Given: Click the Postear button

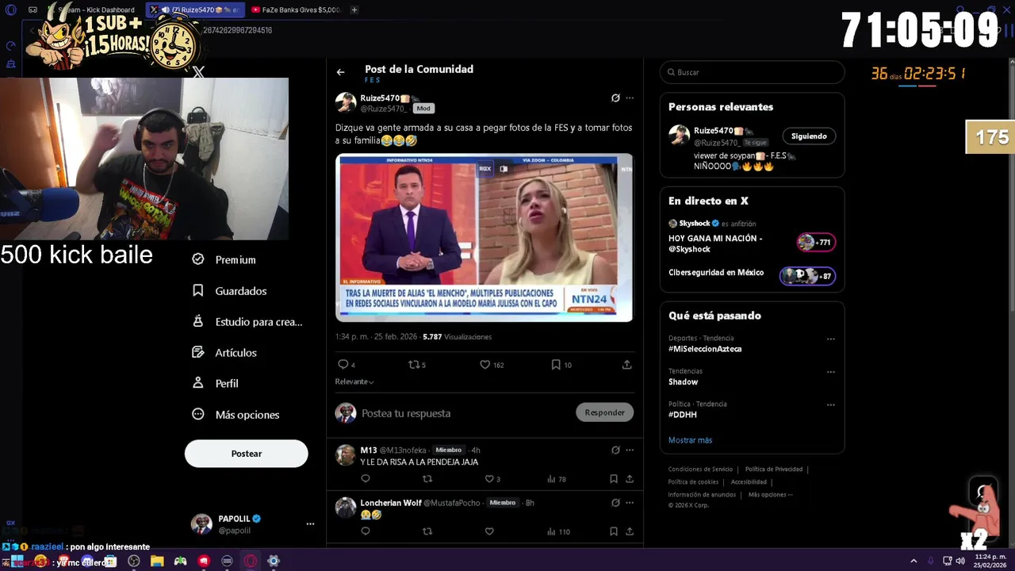Looking at the screenshot, I should (x=246, y=454).
